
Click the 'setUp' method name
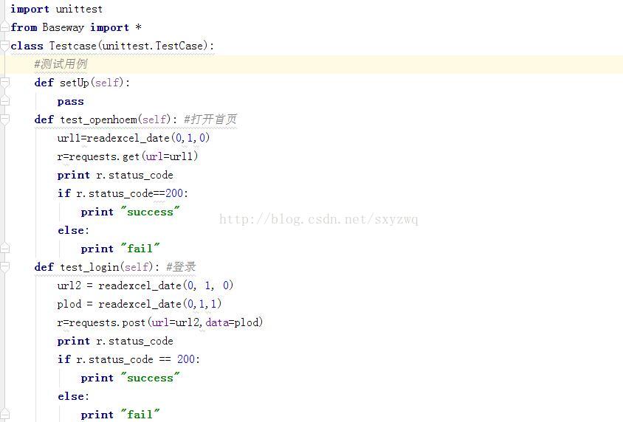(75, 83)
